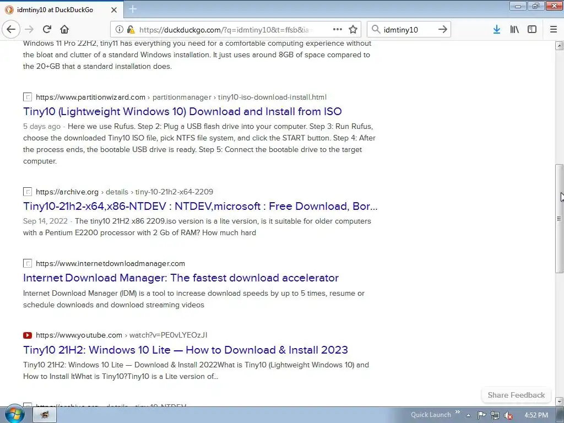Open the browser home page
The image size is (564, 423).
[x=64, y=29]
